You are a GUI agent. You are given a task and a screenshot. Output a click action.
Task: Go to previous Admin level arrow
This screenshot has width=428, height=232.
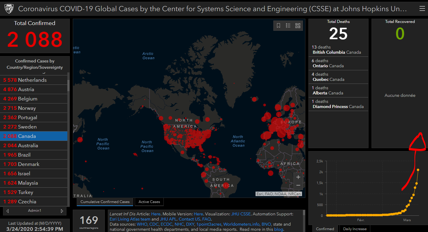point(8,211)
